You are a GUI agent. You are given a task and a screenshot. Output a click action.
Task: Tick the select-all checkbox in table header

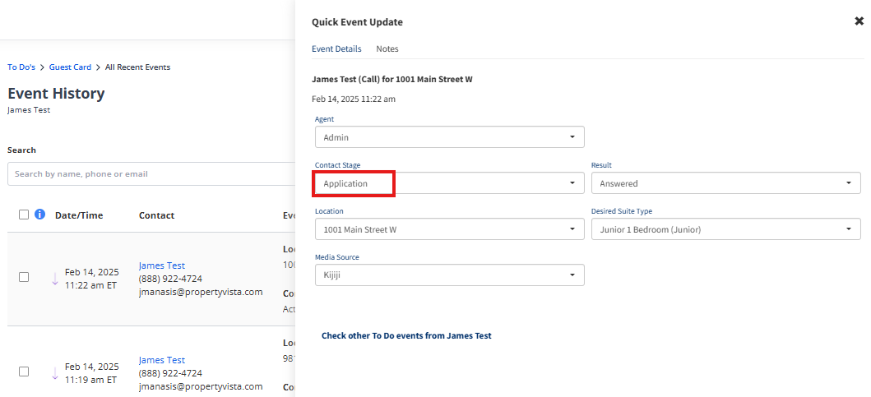coord(24,215)
